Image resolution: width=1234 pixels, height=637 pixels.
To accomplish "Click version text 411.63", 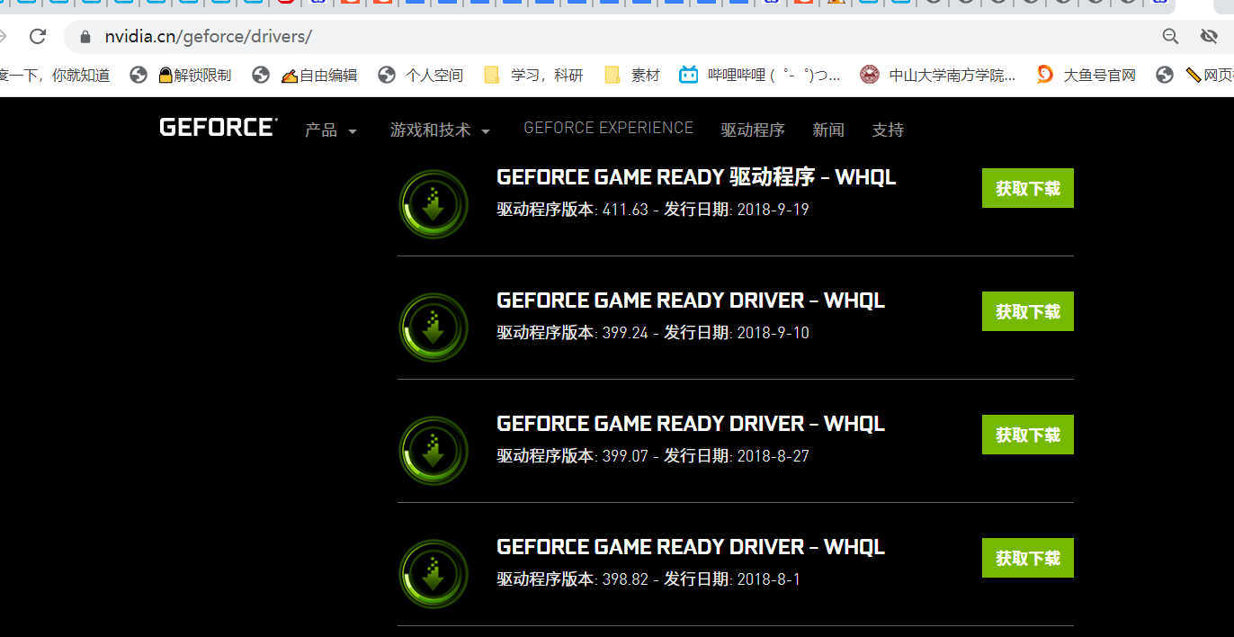I will (625, 210).
